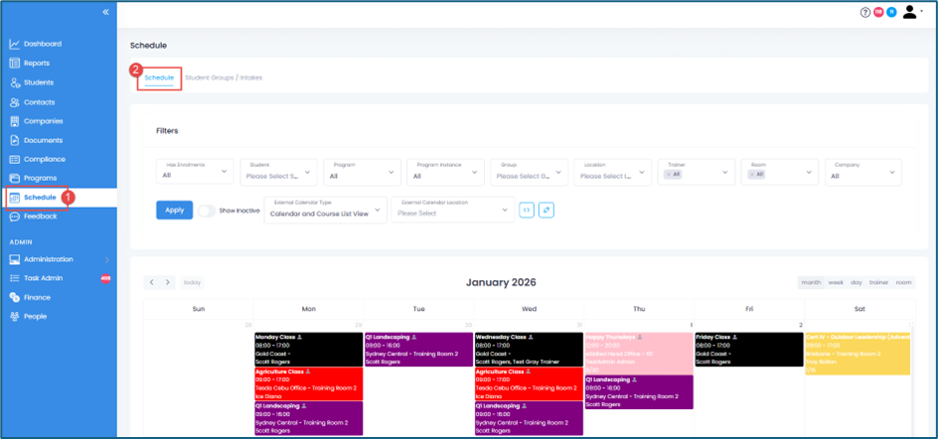938x439 pixels.
Task: Open the yellow Cert IV Outdoor Leadership event
Action: click(x=858, y=354)
